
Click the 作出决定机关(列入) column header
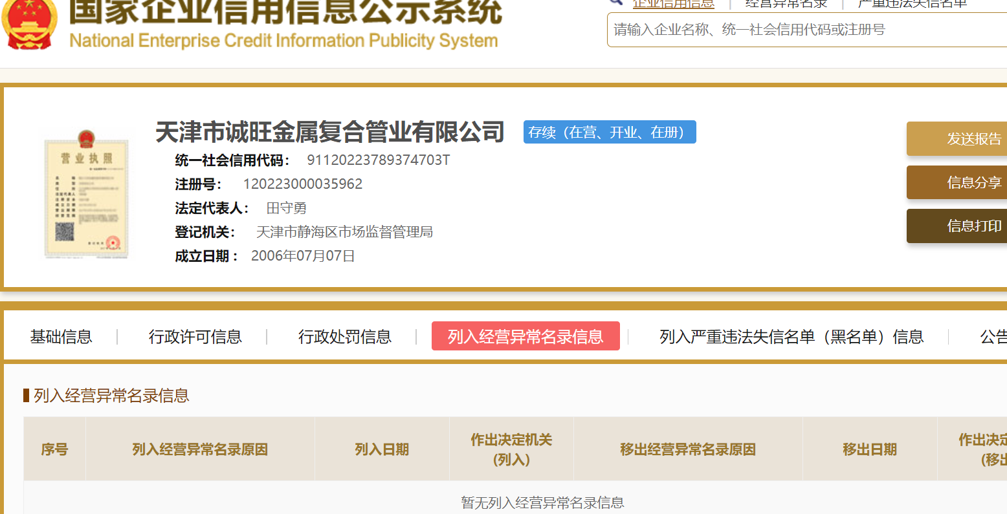[511, 449]
